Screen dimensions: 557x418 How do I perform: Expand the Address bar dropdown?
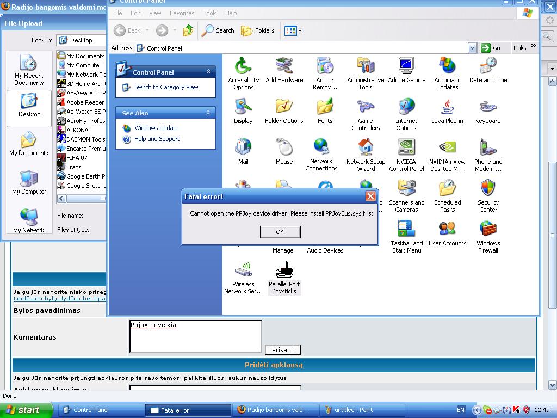coord(472,48)
